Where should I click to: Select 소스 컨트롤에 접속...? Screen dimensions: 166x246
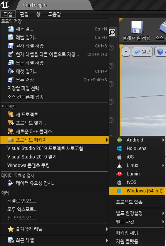pos(54,97)
